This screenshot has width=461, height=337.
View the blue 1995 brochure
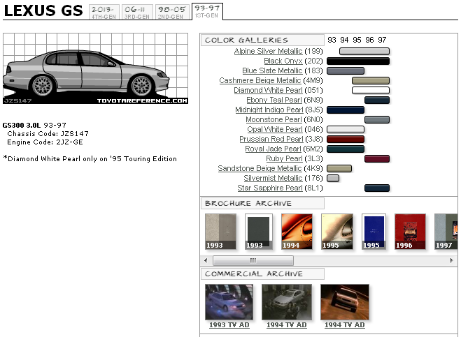tap(374, 232)
